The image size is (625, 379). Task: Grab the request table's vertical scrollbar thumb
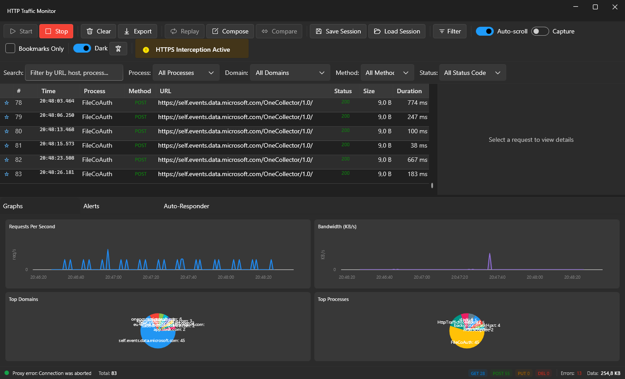[432, 185]
